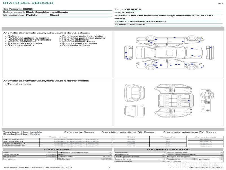Click the dashboard steering wheel diagram
This screenshot has height=170, width=226.
click(x=206, y=93)
